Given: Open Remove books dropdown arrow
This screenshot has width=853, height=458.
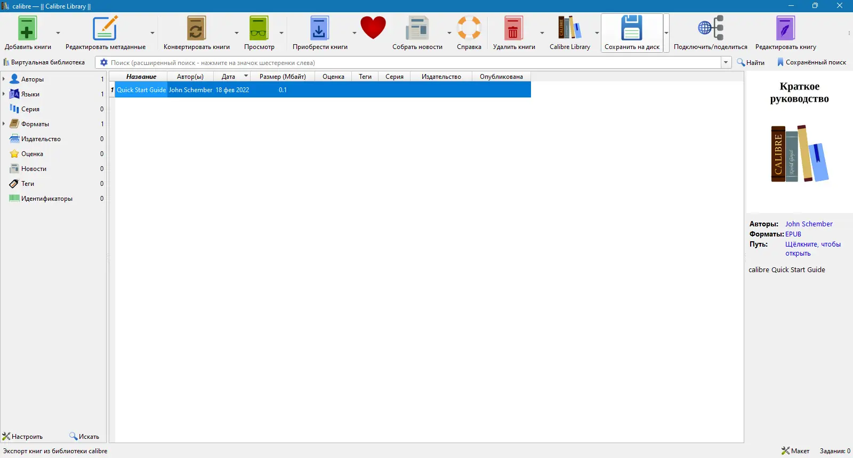Looking at the screenshot, I should [x=542, y=33].
